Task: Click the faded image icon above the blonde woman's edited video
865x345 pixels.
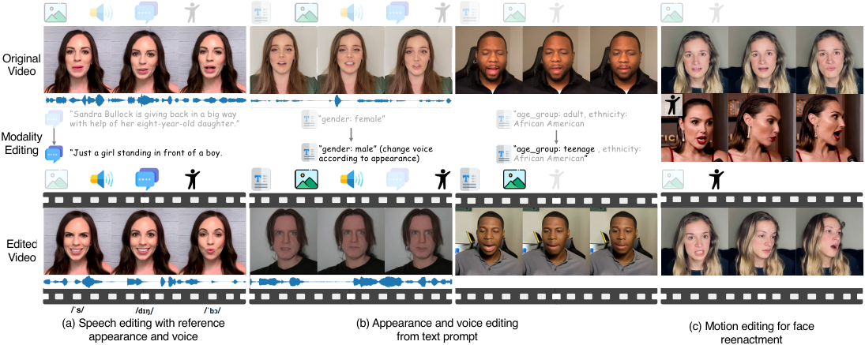Action: tap(672, 179)
